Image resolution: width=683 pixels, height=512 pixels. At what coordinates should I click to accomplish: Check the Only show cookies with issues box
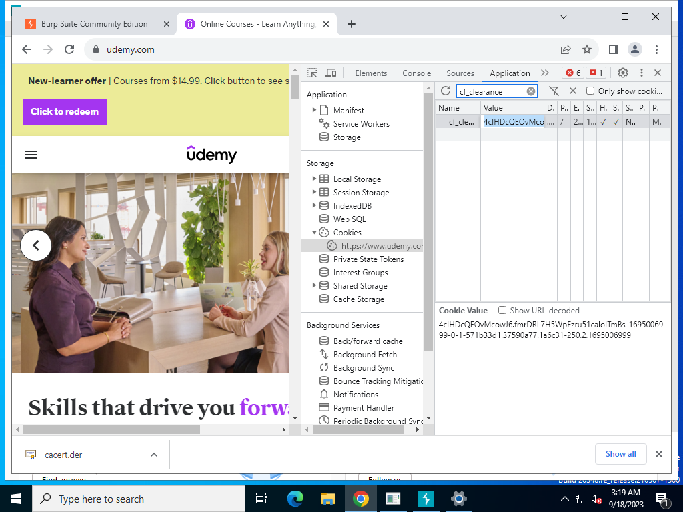tap(590, 91)
